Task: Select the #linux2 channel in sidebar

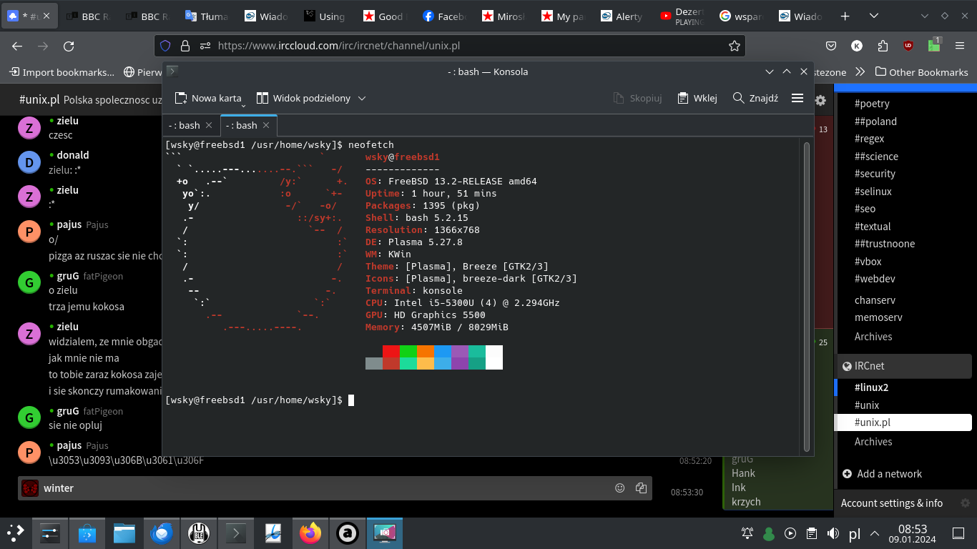Action: click(x=871, y=387)
